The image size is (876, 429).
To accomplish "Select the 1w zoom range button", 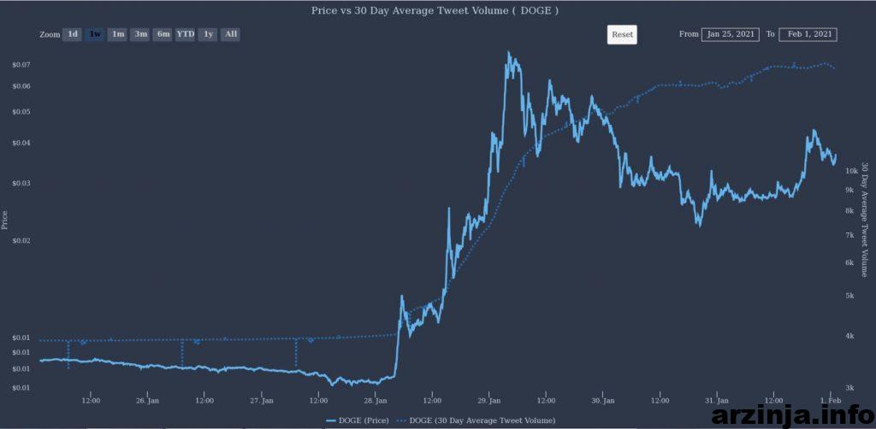I will click(96, 34).
